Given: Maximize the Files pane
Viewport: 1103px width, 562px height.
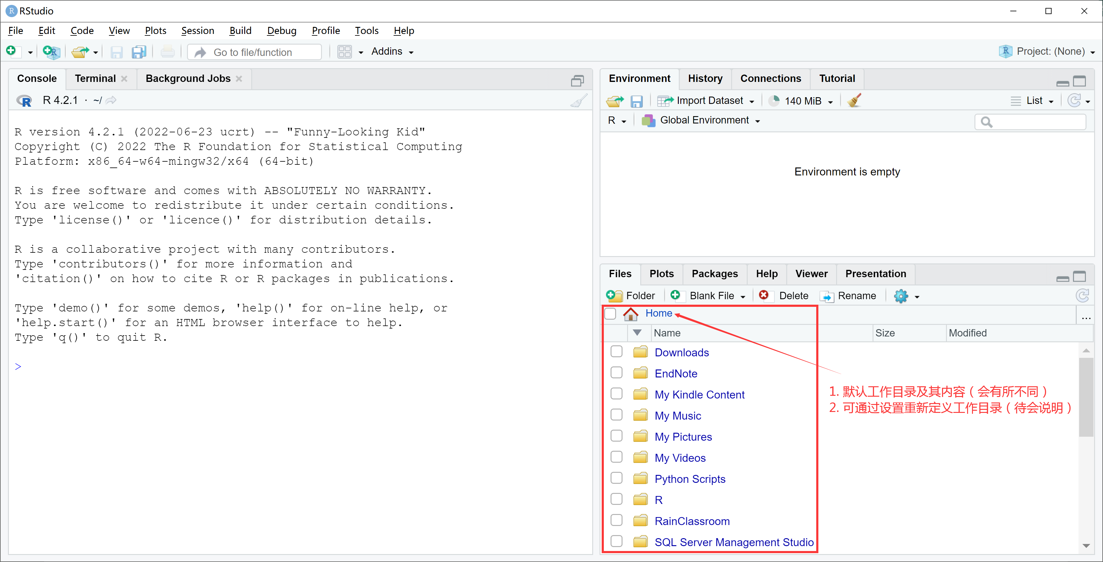Looking at the screenshot, I should pos(1079,276).
